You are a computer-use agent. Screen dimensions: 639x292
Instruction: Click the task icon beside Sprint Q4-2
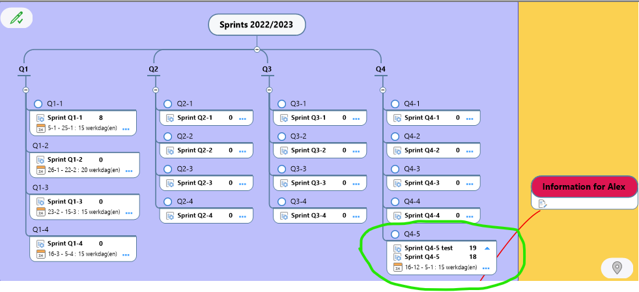397,151
